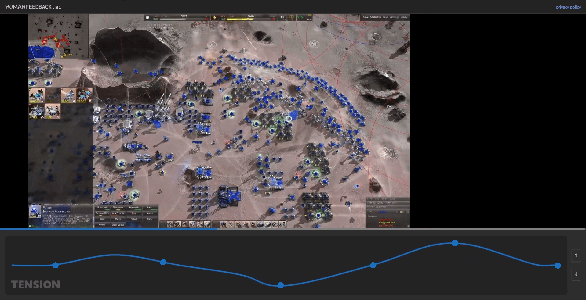Click the highest point on tension curve

point(455,243)
